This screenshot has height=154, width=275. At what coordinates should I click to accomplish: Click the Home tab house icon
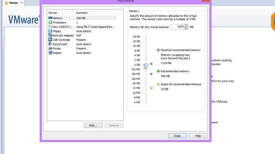6,3
